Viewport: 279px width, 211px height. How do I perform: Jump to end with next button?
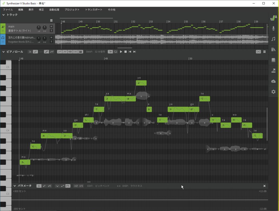click(x=134, y=52)
